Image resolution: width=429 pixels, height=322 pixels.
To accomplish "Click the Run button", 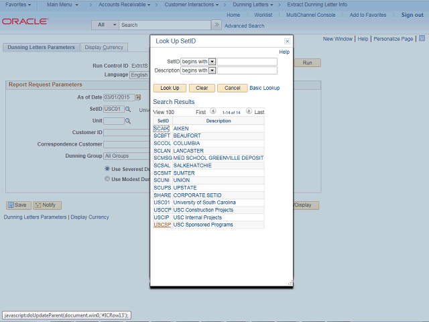I will [x=307, y=62].
